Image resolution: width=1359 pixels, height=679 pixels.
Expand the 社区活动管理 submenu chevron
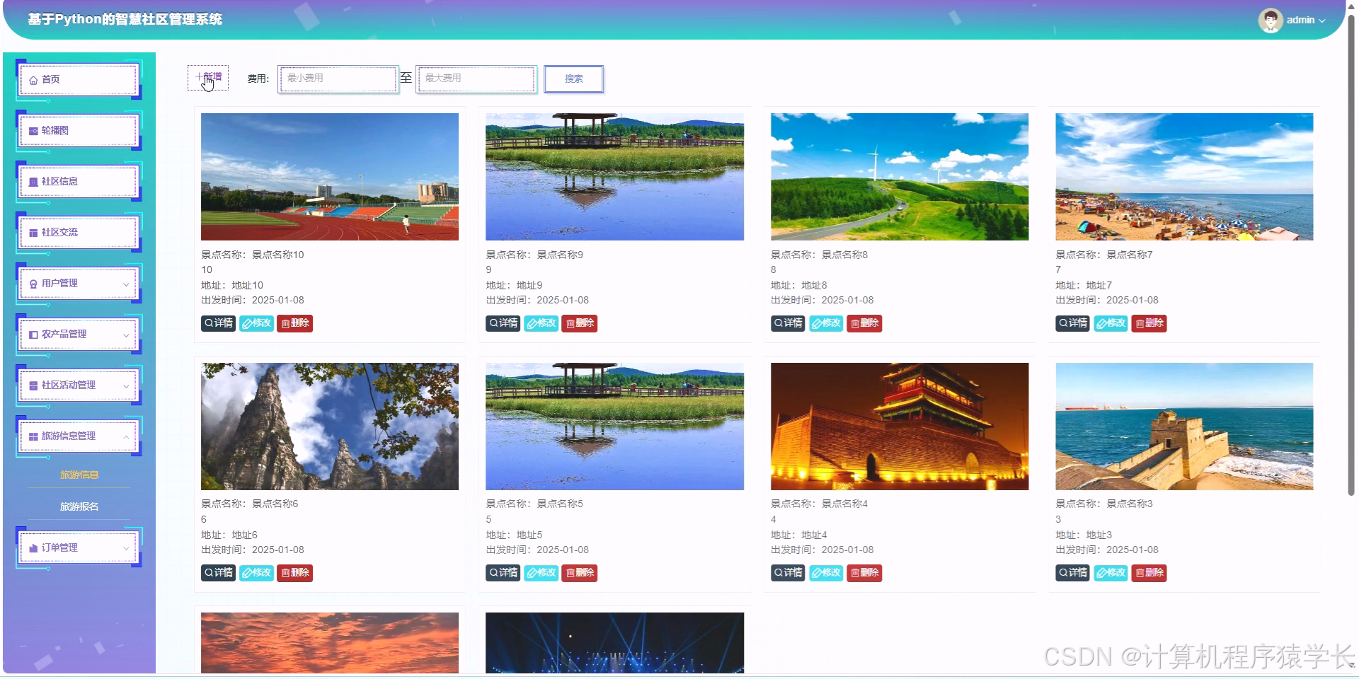point(126,386)
